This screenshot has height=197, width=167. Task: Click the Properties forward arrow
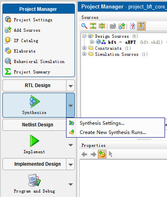pyautogui.click(x=93, y=154)
